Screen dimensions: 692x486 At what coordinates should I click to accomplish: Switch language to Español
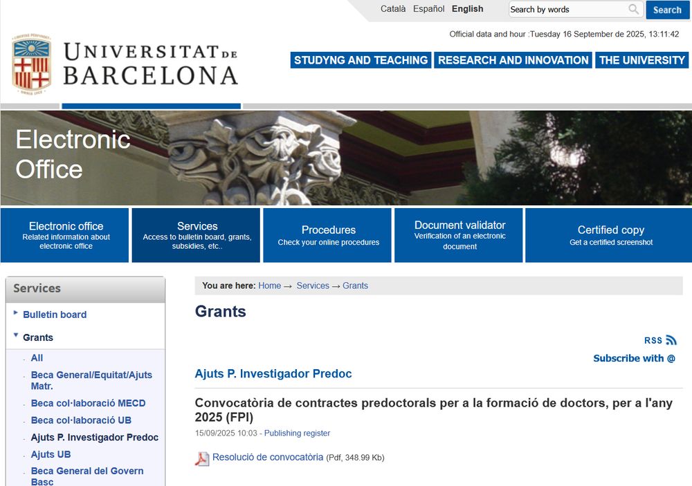tap(428, 9)
